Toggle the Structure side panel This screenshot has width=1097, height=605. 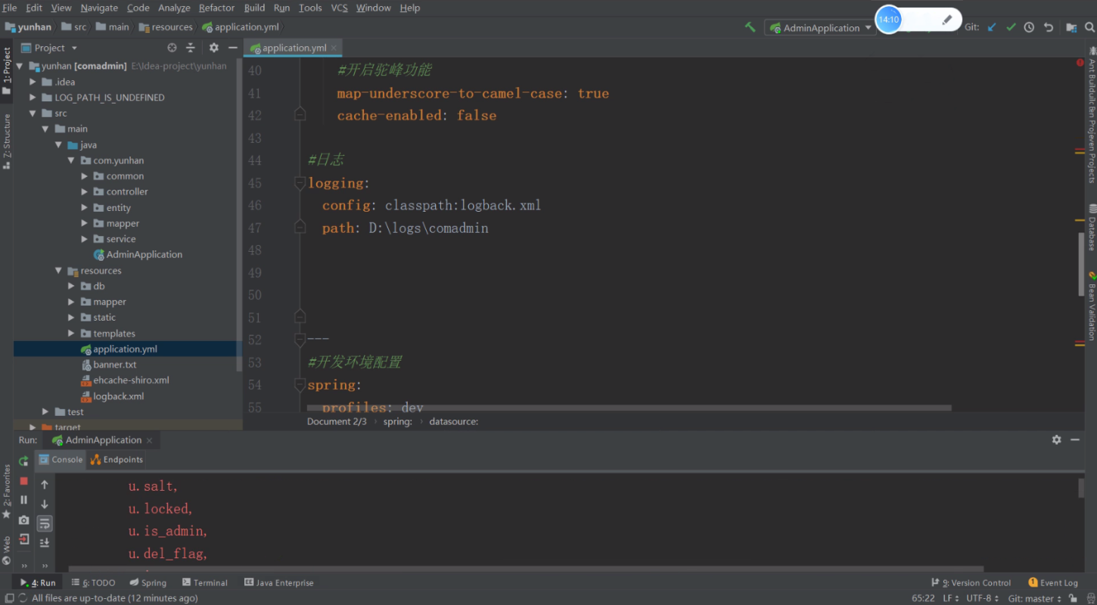click(7, 141)
